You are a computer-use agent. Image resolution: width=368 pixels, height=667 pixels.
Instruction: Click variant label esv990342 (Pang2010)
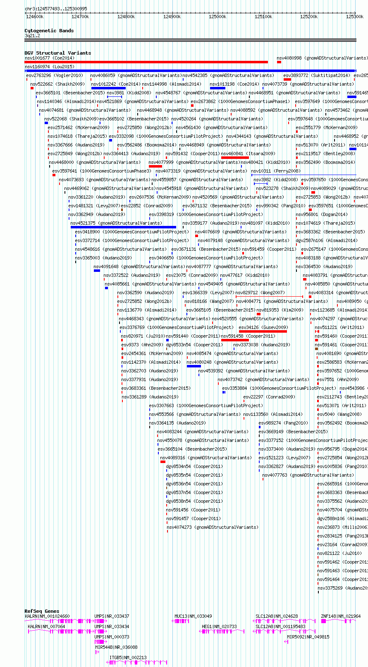281,206
